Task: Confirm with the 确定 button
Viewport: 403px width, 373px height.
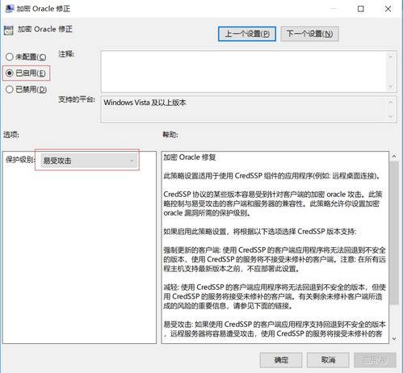Action: click(281, 360)
